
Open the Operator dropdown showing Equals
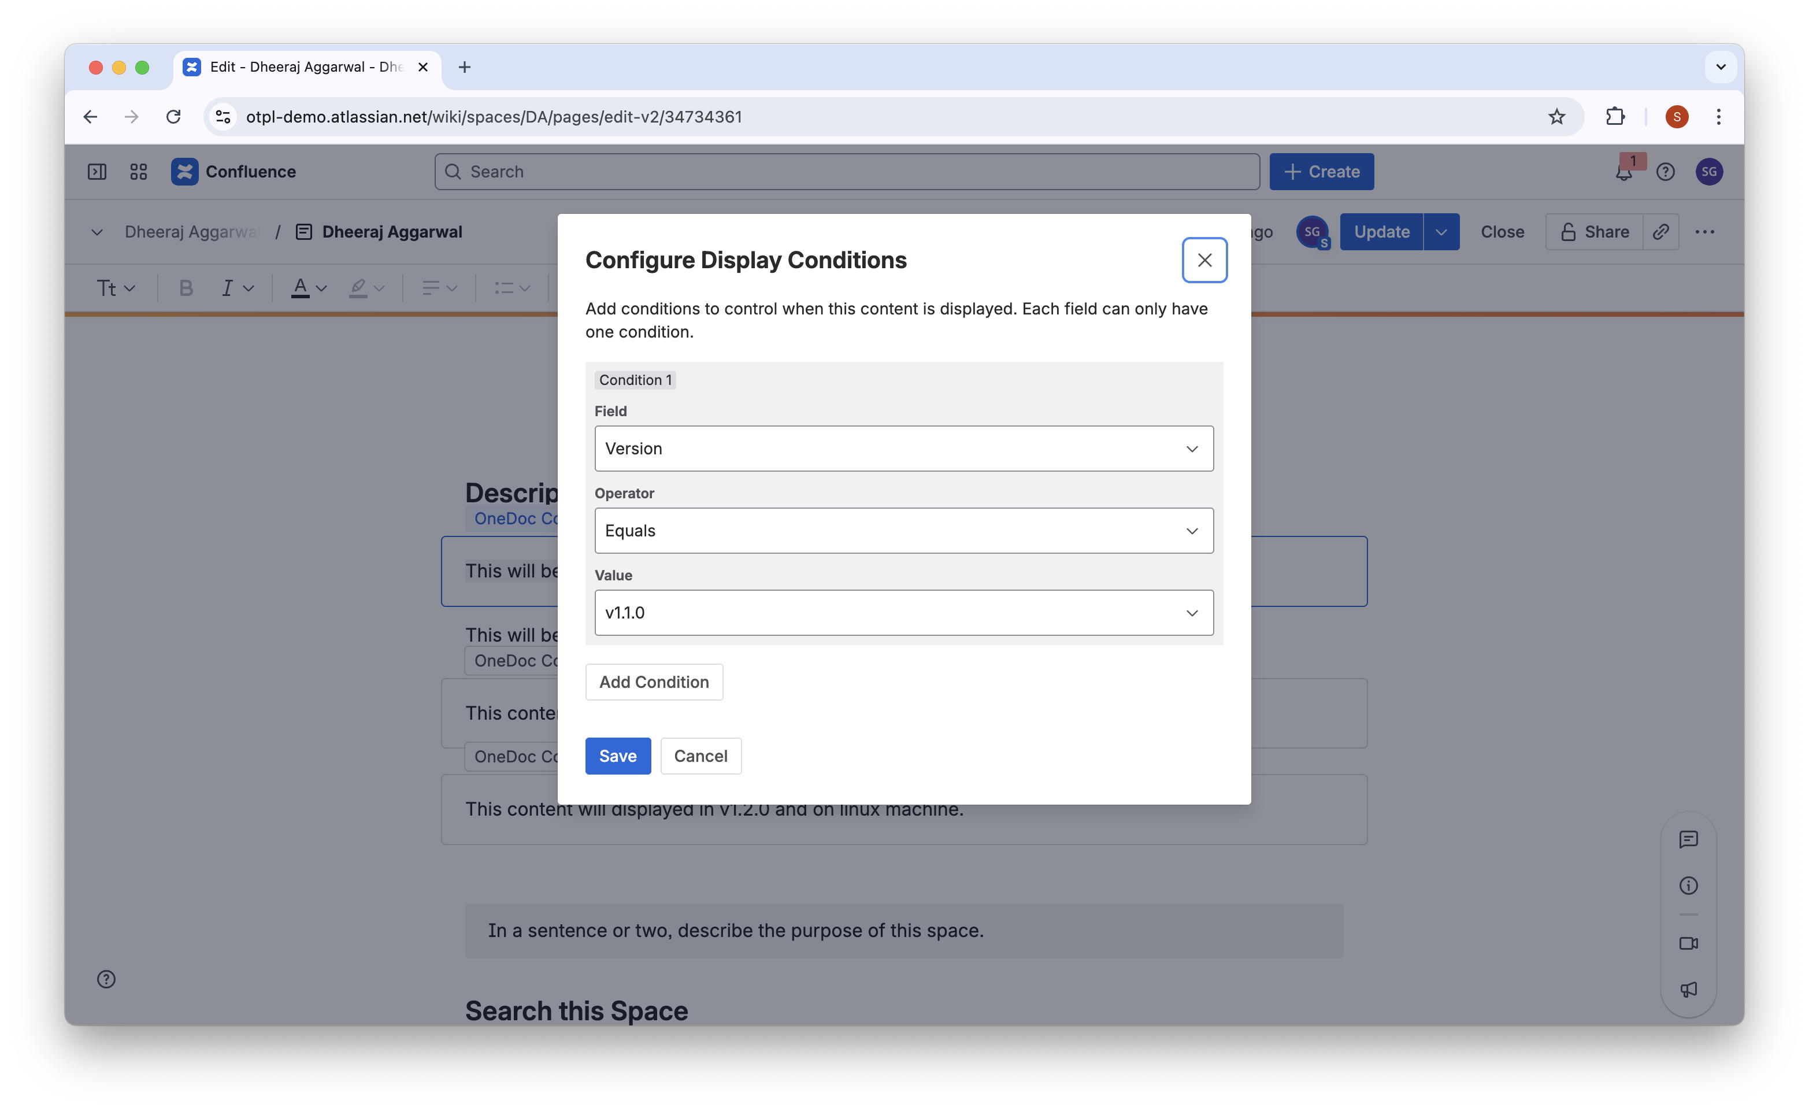903,531
